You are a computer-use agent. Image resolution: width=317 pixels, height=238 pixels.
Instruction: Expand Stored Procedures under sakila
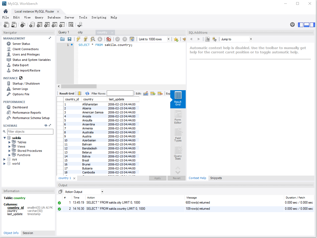pyautogui.click(x=10, y=151)
